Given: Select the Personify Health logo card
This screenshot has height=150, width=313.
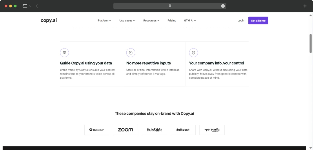Looking at the screenshot, I should (x=212, y=130).
